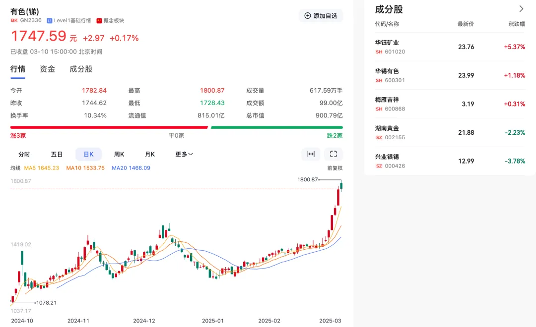Click the SH exchange badge beside 华钰矿业
The width and height of the screenshot is (536, 327).
(x=378, y=52)
